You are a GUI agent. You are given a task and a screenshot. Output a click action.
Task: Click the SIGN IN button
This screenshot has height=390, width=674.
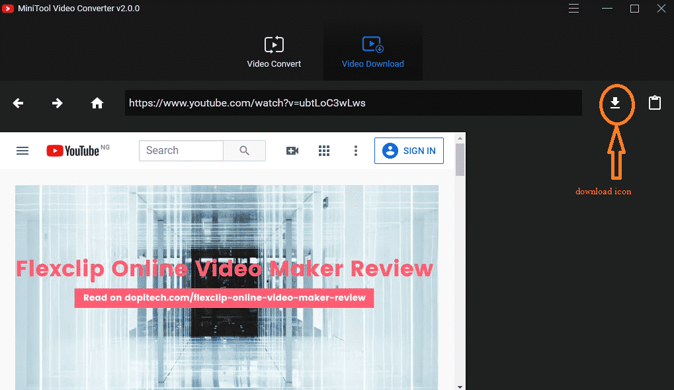pyautogui.click(x=409, y=150)
